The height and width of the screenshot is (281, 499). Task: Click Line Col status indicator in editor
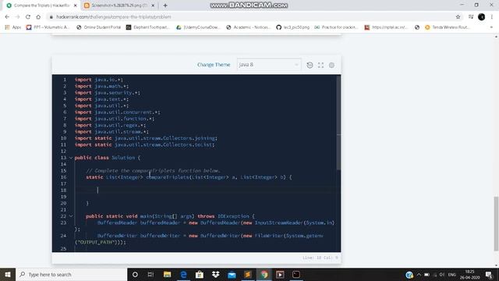[320, 258]
